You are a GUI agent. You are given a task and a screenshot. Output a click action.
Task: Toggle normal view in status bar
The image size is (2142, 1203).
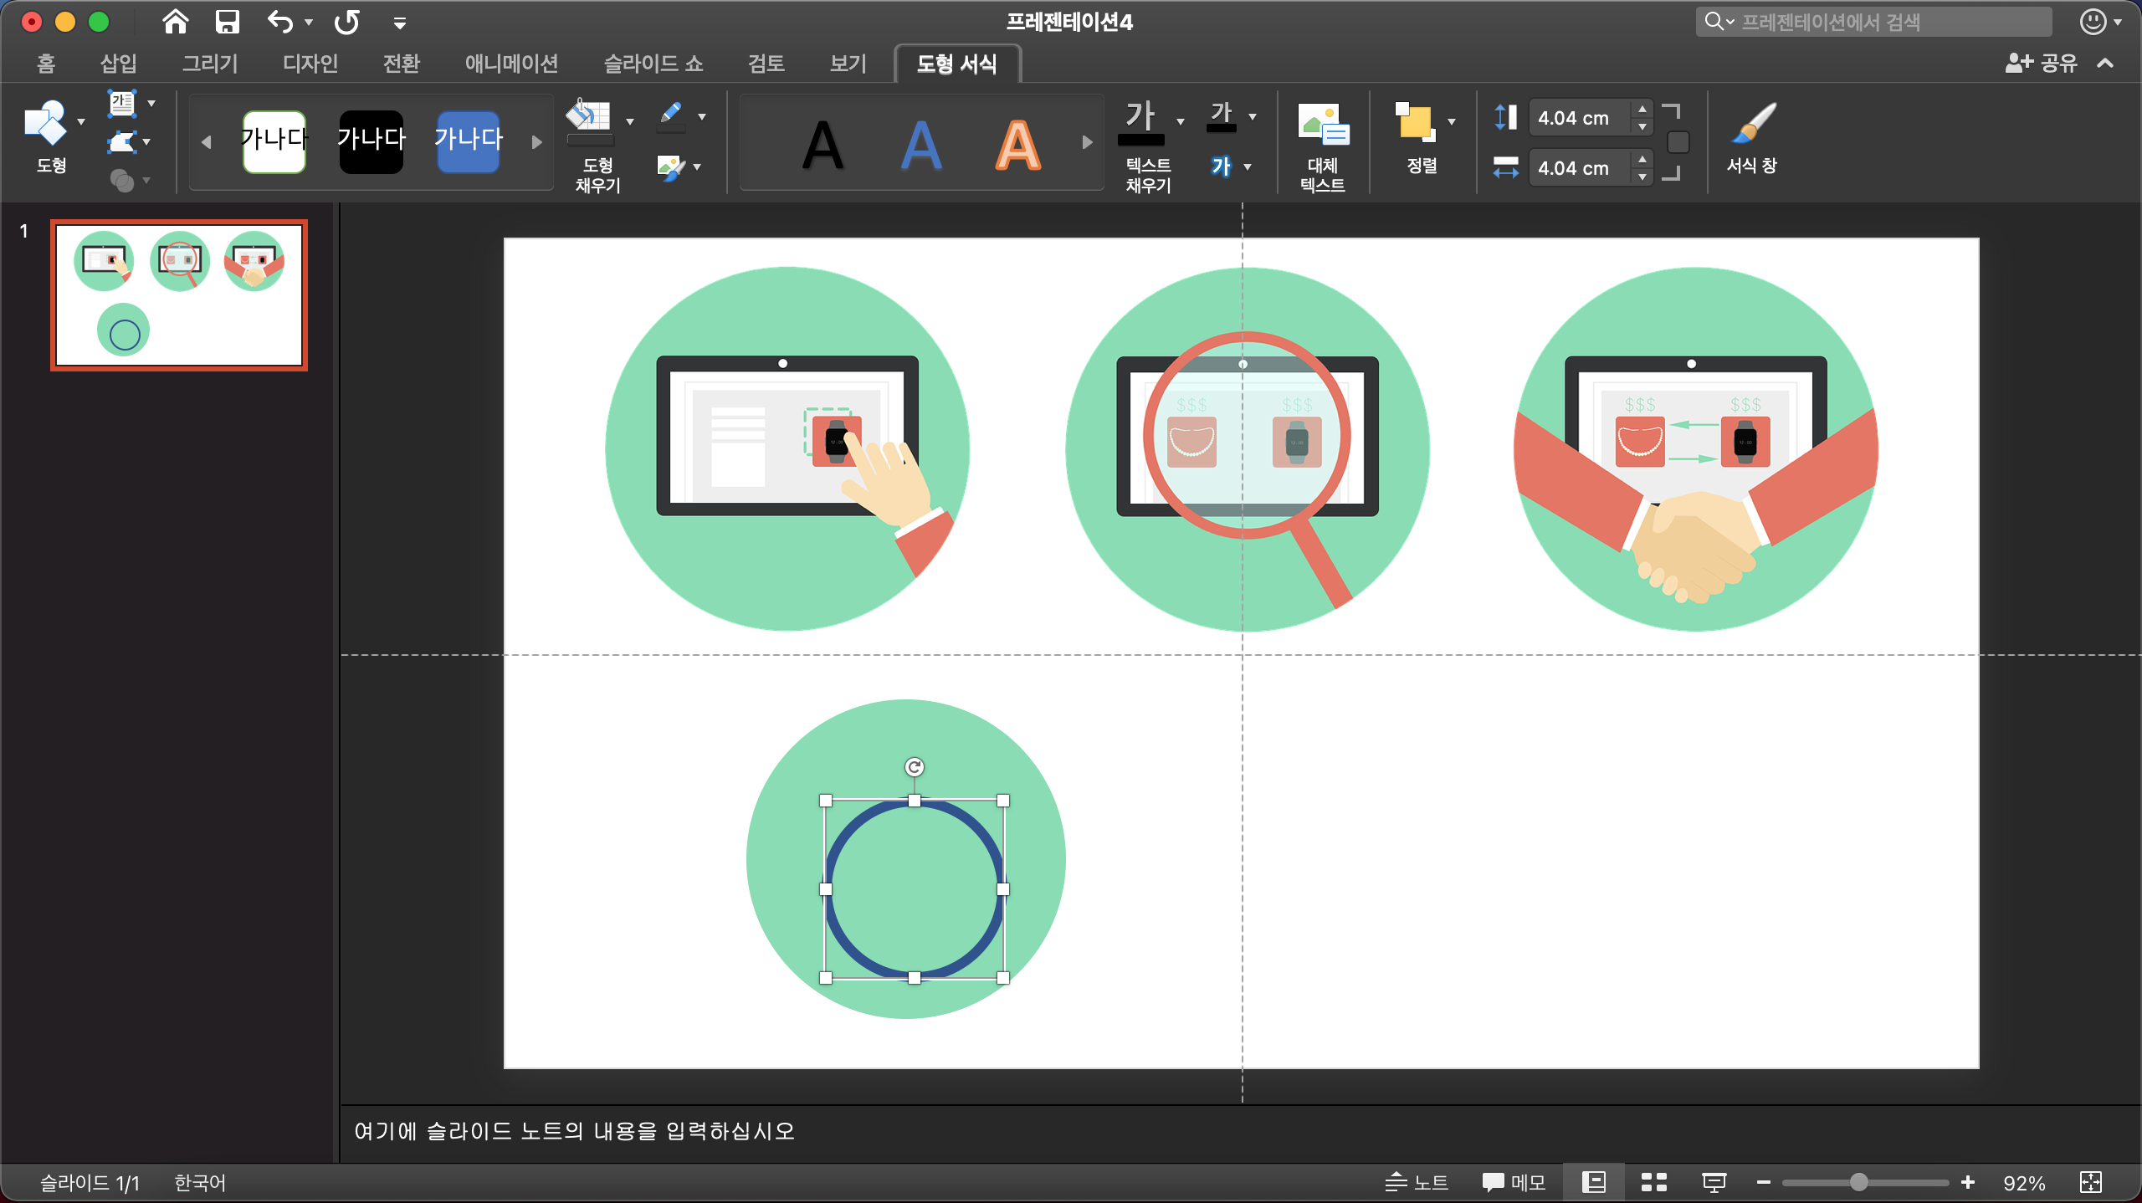(x=1593, y=1181)
